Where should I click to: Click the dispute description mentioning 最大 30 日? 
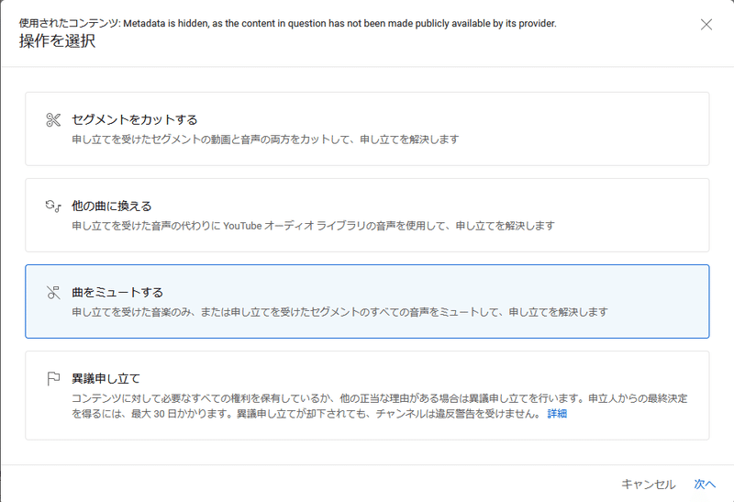click(x=380, y=406)
